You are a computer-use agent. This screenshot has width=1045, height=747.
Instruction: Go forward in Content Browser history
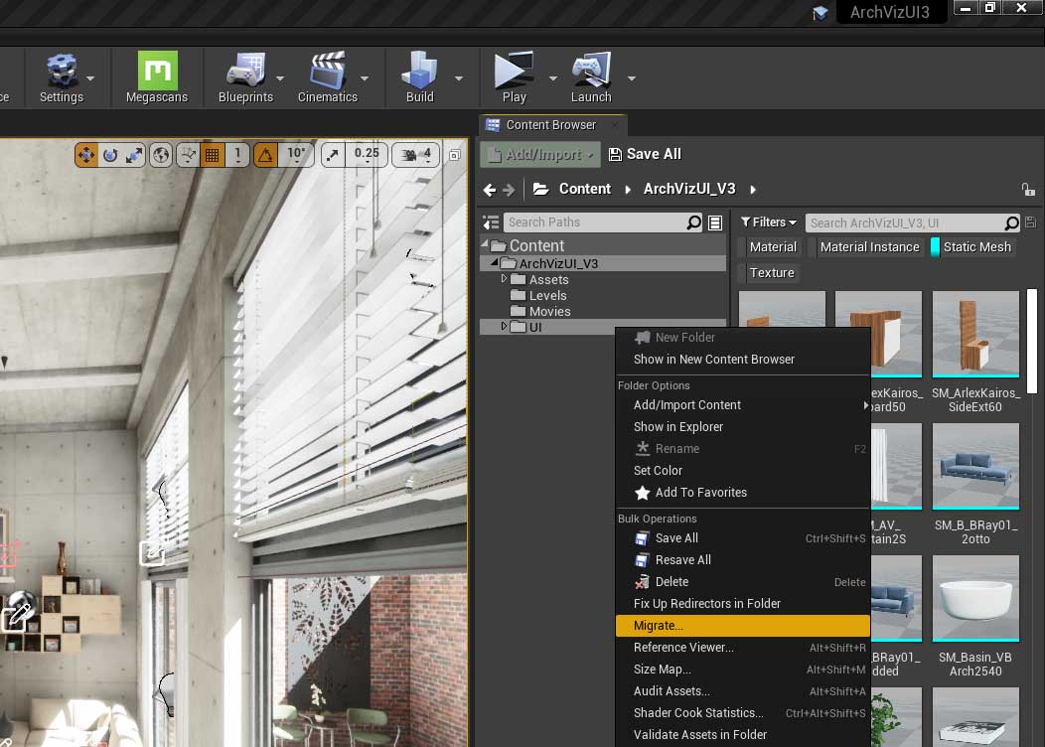point(509,190)
